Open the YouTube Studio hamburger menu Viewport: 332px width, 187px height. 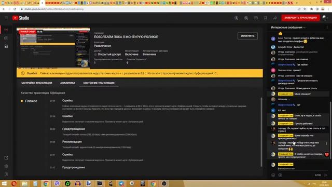coord(6,18)
